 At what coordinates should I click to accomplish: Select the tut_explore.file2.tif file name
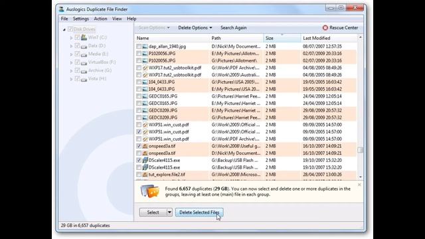coord(167,175)
